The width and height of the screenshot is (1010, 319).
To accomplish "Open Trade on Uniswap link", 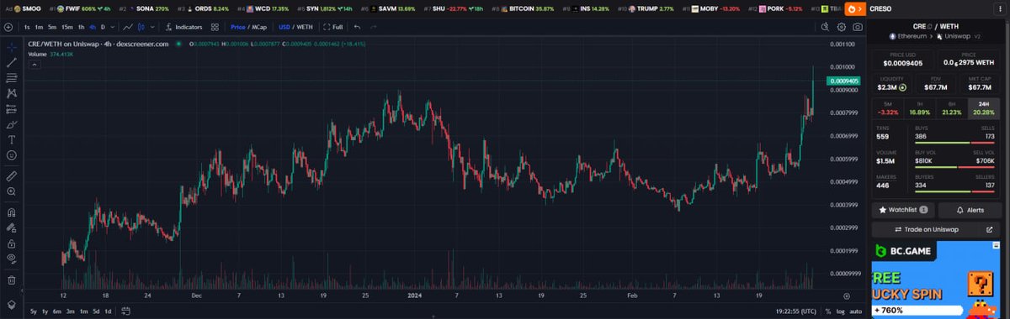I will pos(936,228).
